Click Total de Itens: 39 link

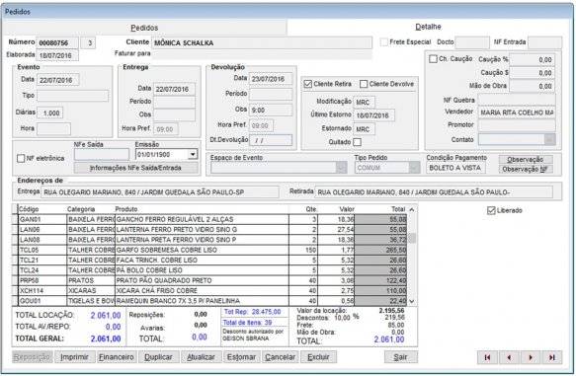pyautogui.click(x=247, y=323)
